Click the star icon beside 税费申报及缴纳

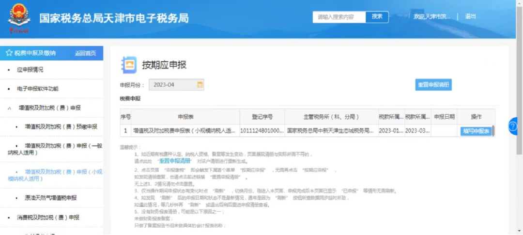tap(9, 53)
